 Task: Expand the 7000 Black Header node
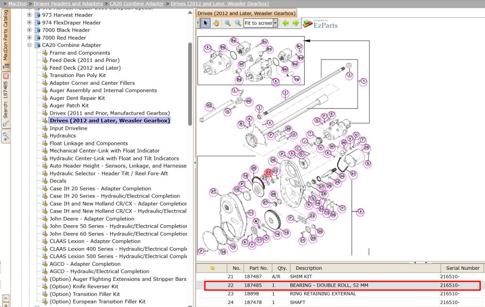coord(30,30)
